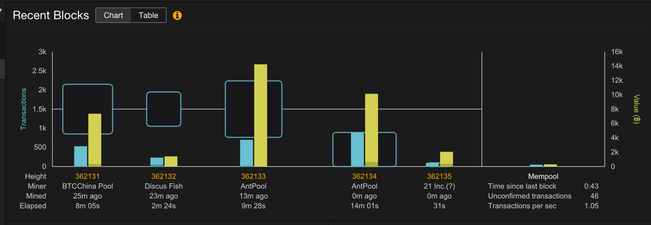The width and height of the screenshot is (651, 225).
Task: Click the yellow value bar for block 362134
Action: (371, 130)
